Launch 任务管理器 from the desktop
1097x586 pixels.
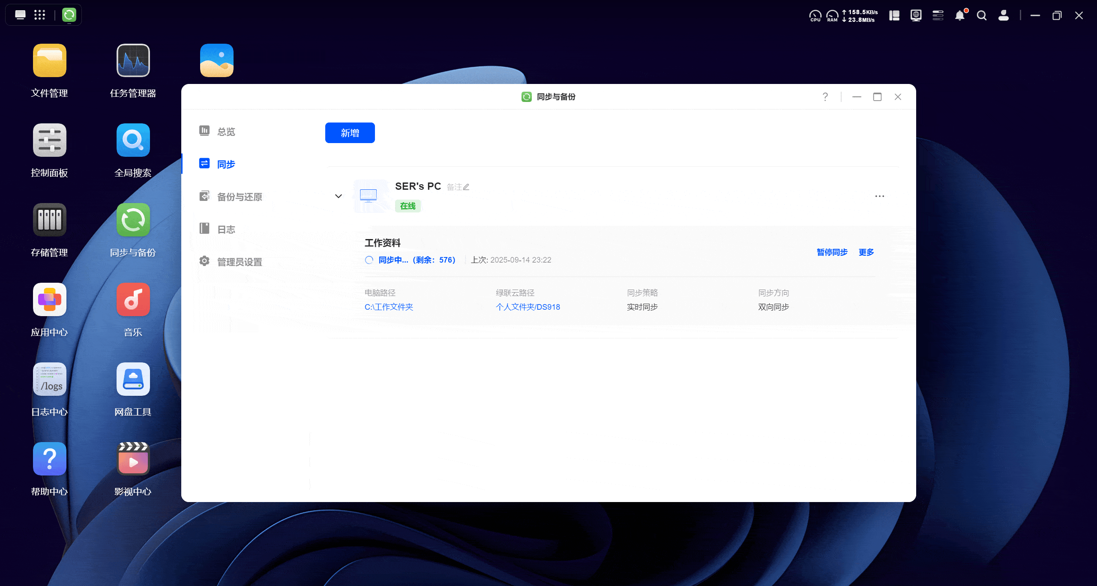[133, 60]
